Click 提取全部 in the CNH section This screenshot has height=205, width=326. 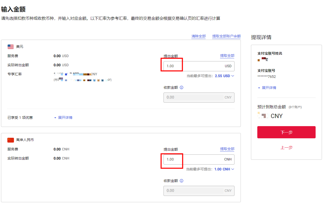[x=227, y=149]
